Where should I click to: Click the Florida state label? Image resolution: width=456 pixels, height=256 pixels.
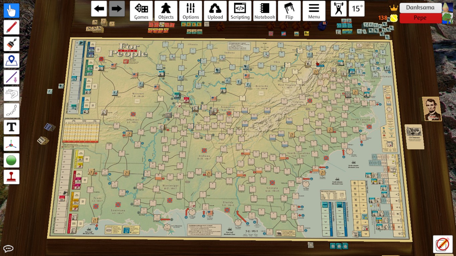pos(228,202)
